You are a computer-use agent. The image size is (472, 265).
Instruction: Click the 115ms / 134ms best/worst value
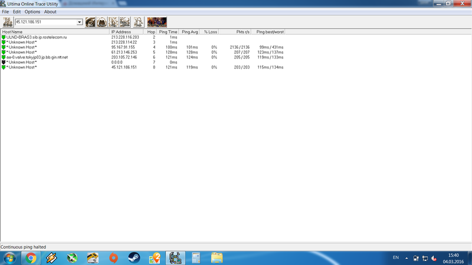[270, 67]
